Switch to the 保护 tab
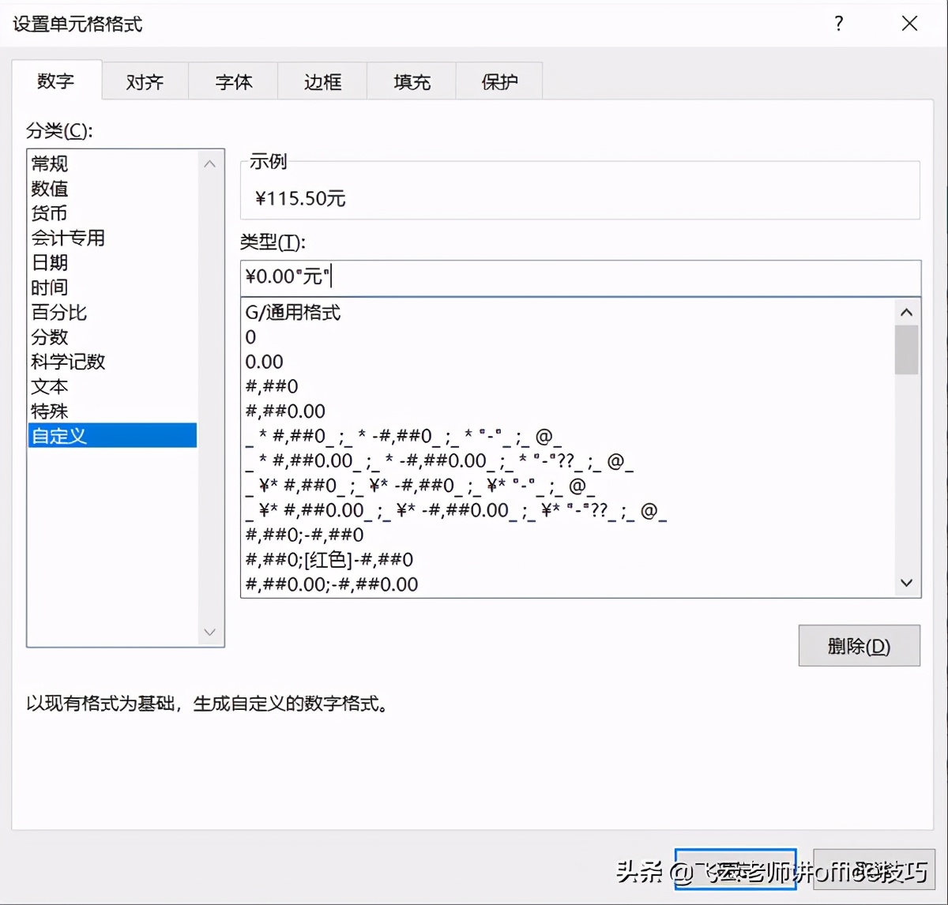This screenshot has width=948, height=905. [x=499, y=81]
